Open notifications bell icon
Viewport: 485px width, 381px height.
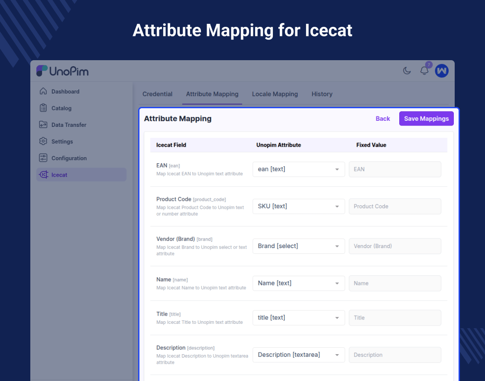pos(424,71)
